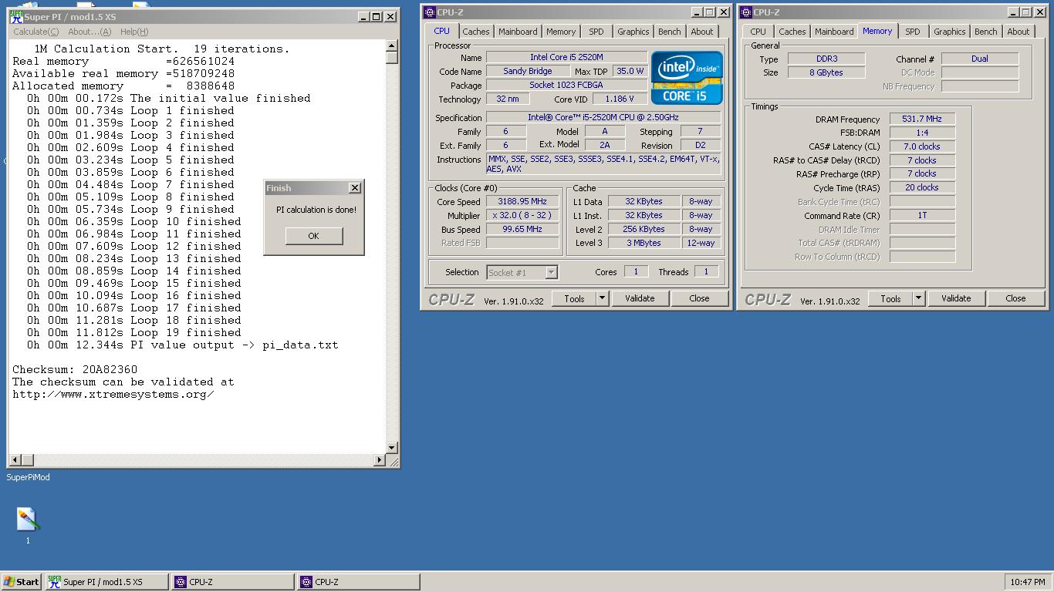Open About tab in right CPU-Z window
Viewport: 1054px width, 592px height.
[x=1019, y=32]
